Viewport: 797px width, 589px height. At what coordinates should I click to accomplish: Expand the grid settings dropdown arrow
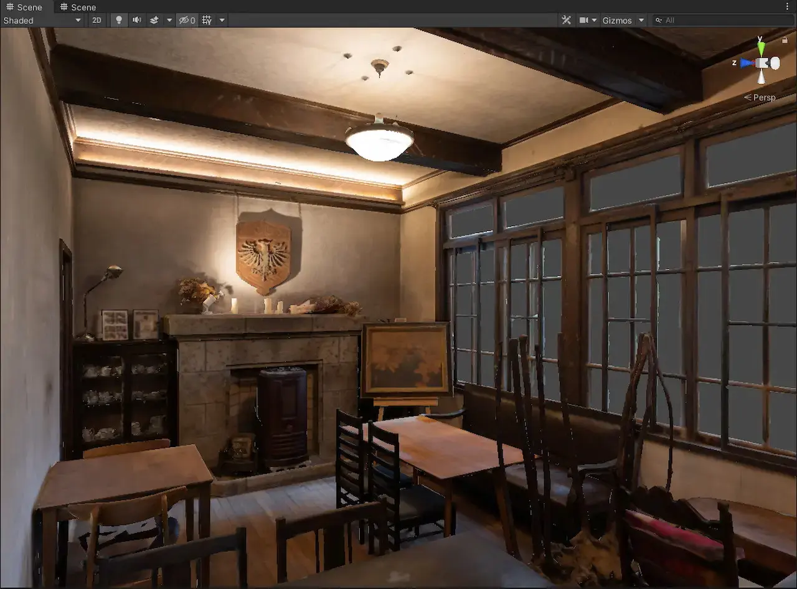point(222,20)
